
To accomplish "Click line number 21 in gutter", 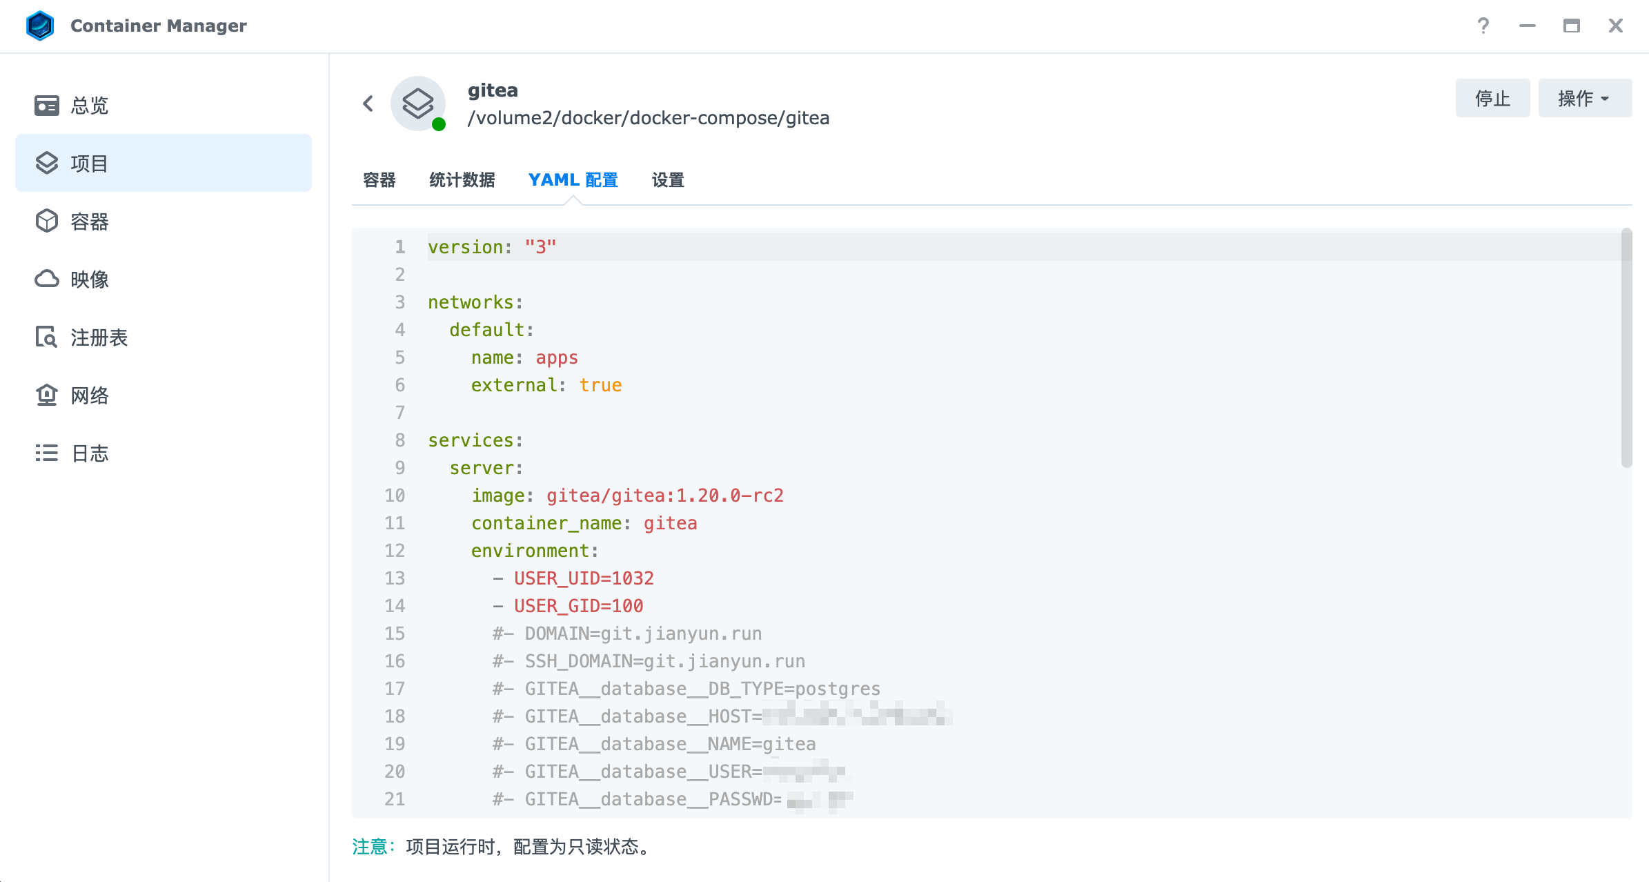I will [395, 799].
